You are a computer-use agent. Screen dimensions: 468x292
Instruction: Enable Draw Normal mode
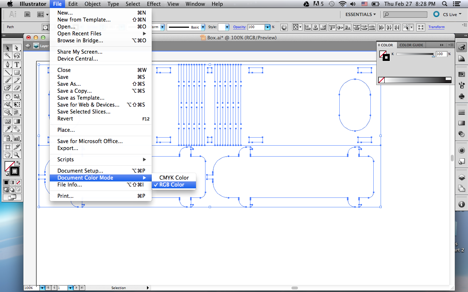pos(6,190)
